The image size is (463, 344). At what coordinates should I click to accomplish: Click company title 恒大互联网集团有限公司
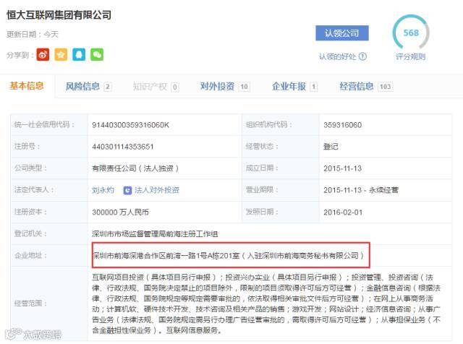(x=59, y=15)
